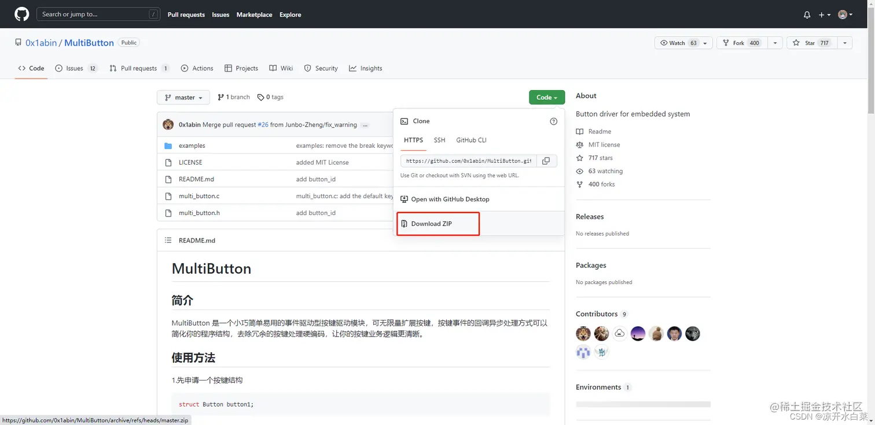875x425 pixels.
Task: Select the HTTPS clone tab
Action: click(413, 140)
